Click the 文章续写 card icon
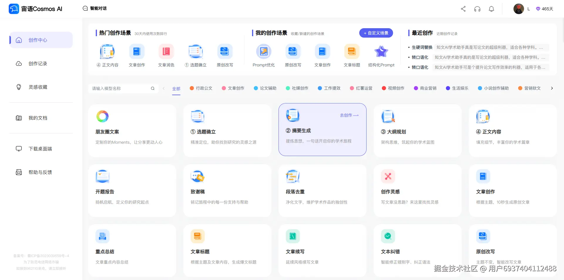Viewport: 564px width, 280px height. [x=293, y=236]
